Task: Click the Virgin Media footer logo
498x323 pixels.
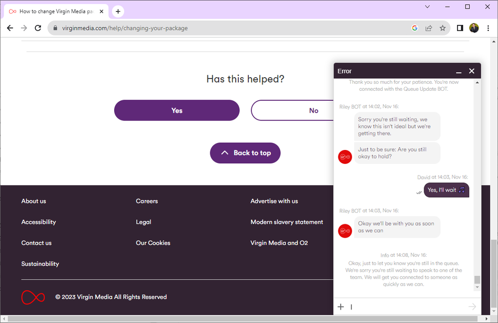Action: tap(33, 297)
